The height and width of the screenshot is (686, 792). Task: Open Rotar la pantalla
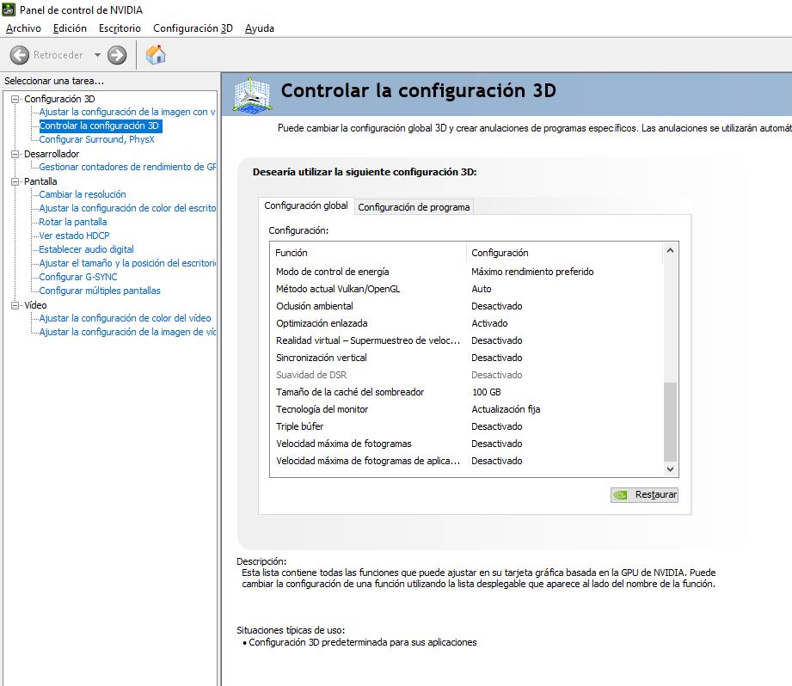click(x=73, y=222)
